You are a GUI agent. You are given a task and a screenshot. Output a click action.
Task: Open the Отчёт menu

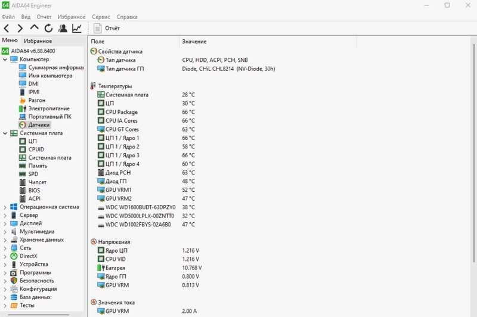44,17
